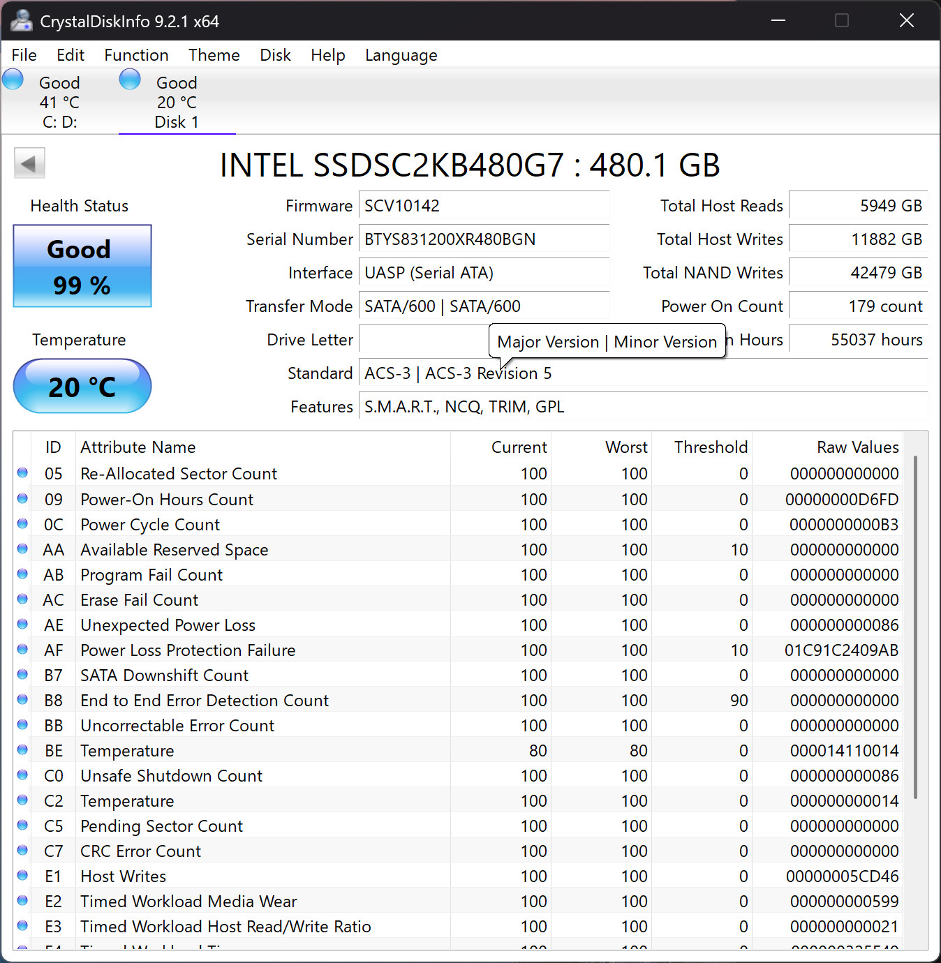
Task: Click the Interface field UASP (Serial ATA)
Action: tap(484, 273)
